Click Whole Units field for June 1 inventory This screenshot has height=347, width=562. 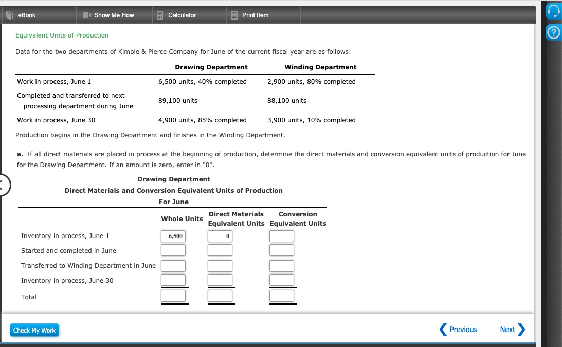point(173,236)
